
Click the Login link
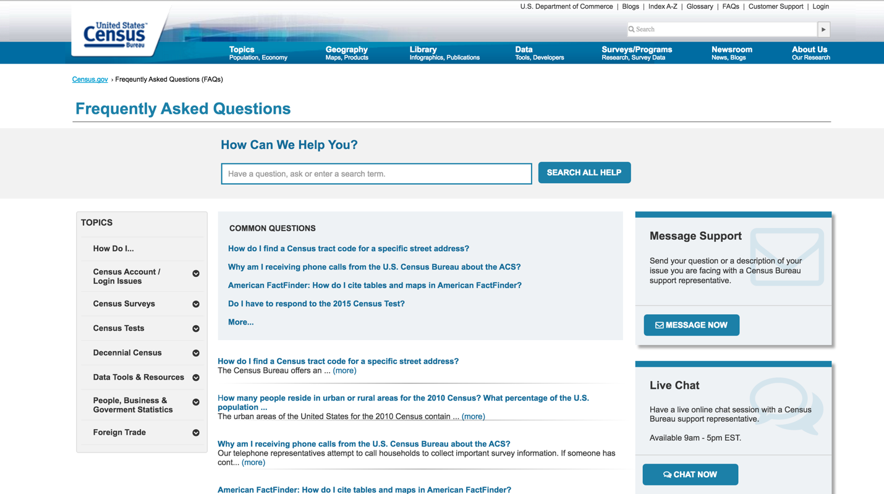(821, 7)
